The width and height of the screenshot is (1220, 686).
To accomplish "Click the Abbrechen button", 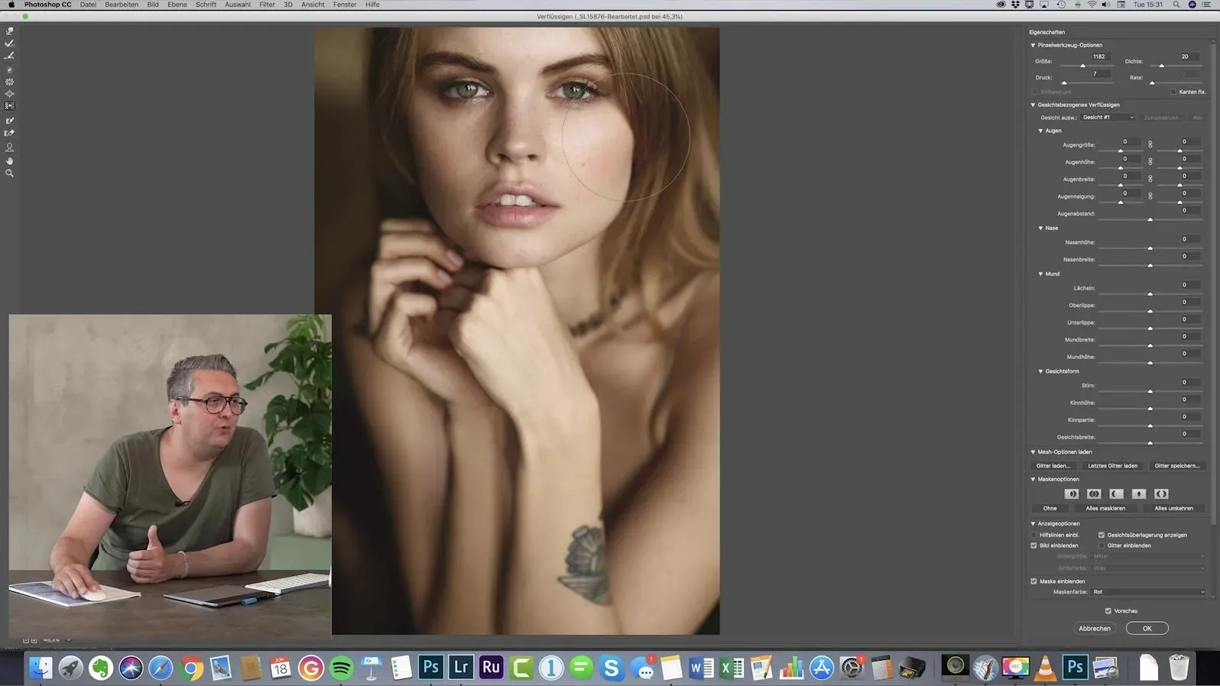I will pyautogui.click(x=1094, y=628).
